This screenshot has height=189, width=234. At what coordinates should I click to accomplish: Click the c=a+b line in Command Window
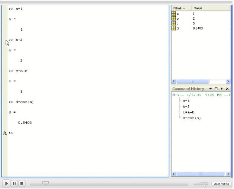(18, 71)
